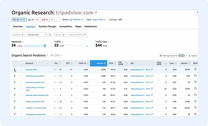Click info icon next to Traffic Cost
Screen dimensions: 208x126
coord(109,42)
